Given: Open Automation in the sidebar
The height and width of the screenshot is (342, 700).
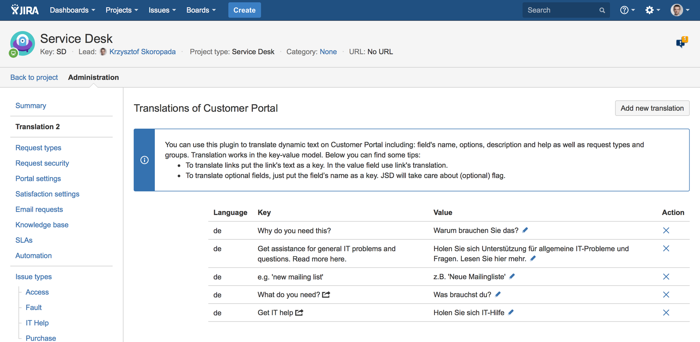Looking at the screenshot, I should point(33,256).
